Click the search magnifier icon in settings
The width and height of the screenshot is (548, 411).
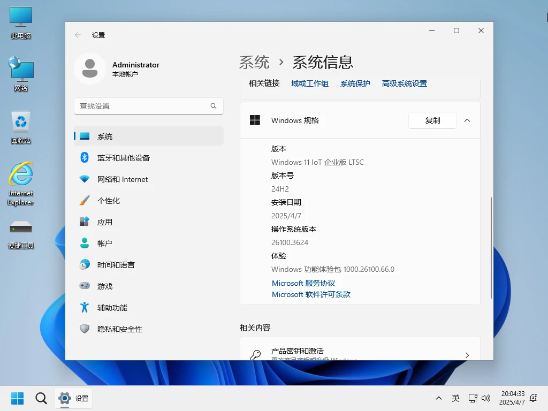tap(214, 106)
